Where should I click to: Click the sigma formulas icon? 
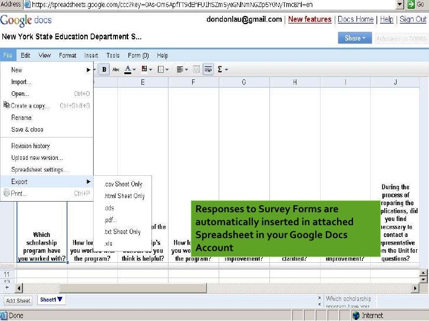pyautogui.click(x=220, y=69)
